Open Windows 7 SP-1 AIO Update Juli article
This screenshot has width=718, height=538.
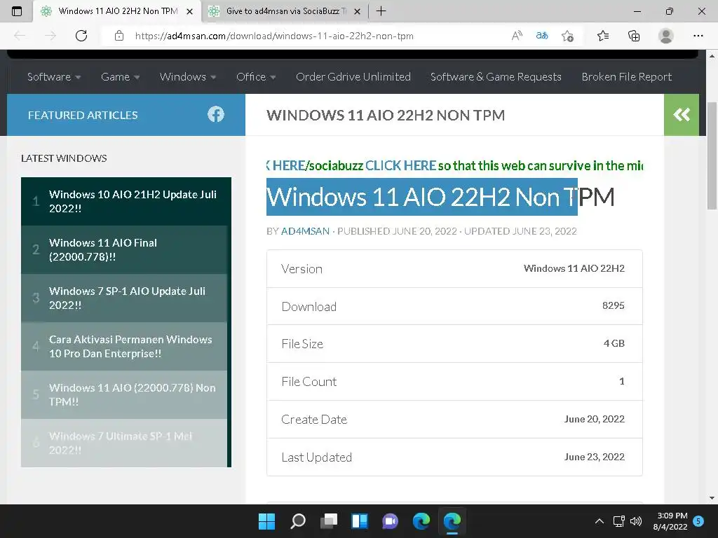click(x=128, y=298)
